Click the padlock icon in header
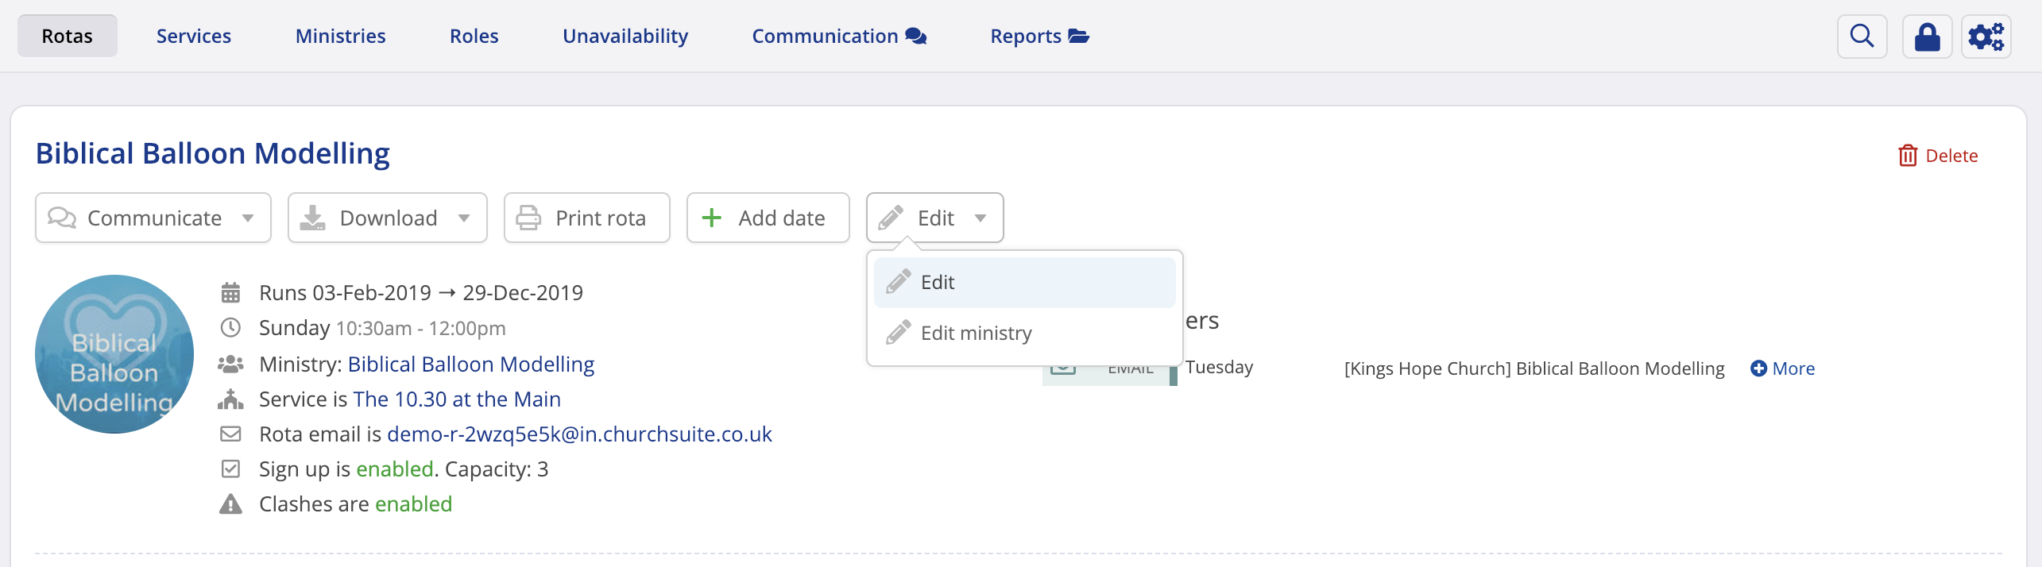2042x567 pixels. tap(1927, 37)
